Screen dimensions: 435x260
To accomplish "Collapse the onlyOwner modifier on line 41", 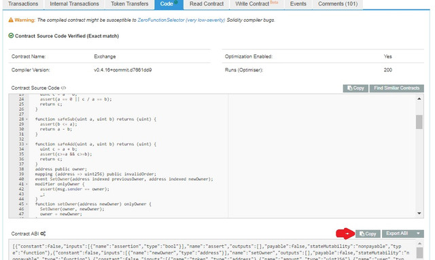I will (x=27, y=184).
